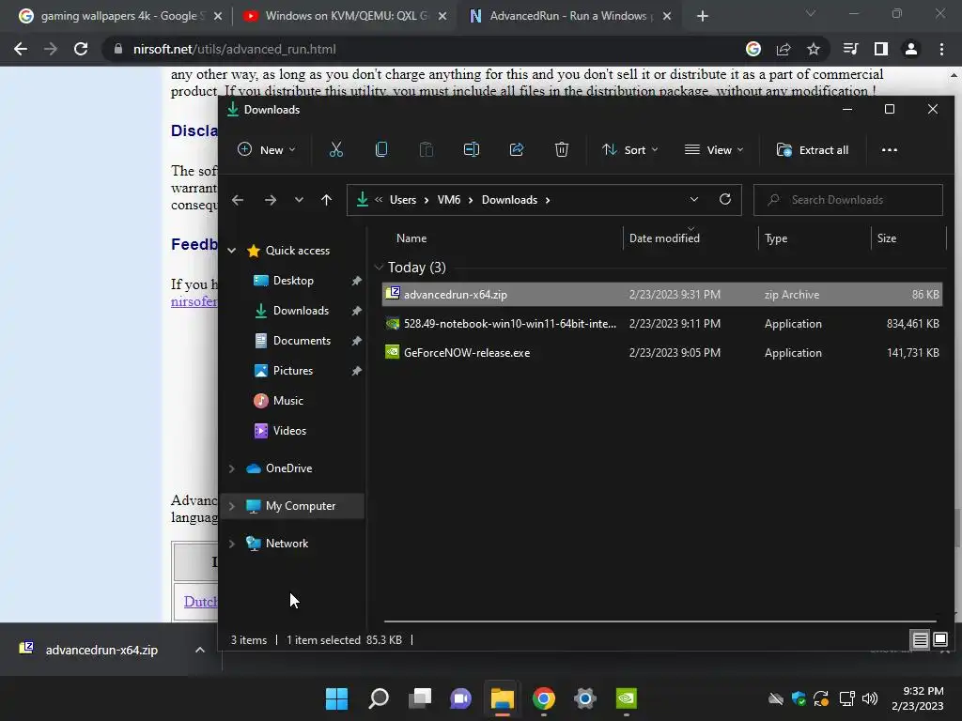Switch to large thumbnails view icon in status bar

(x=939, y=640)
